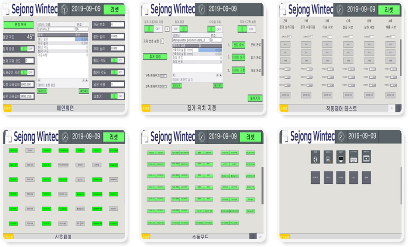Image resolution: width=408 pixels, height=247 pixels.
Task: Click the 데이터 읽기 step 2 button
Action: [x=239, y=57]
